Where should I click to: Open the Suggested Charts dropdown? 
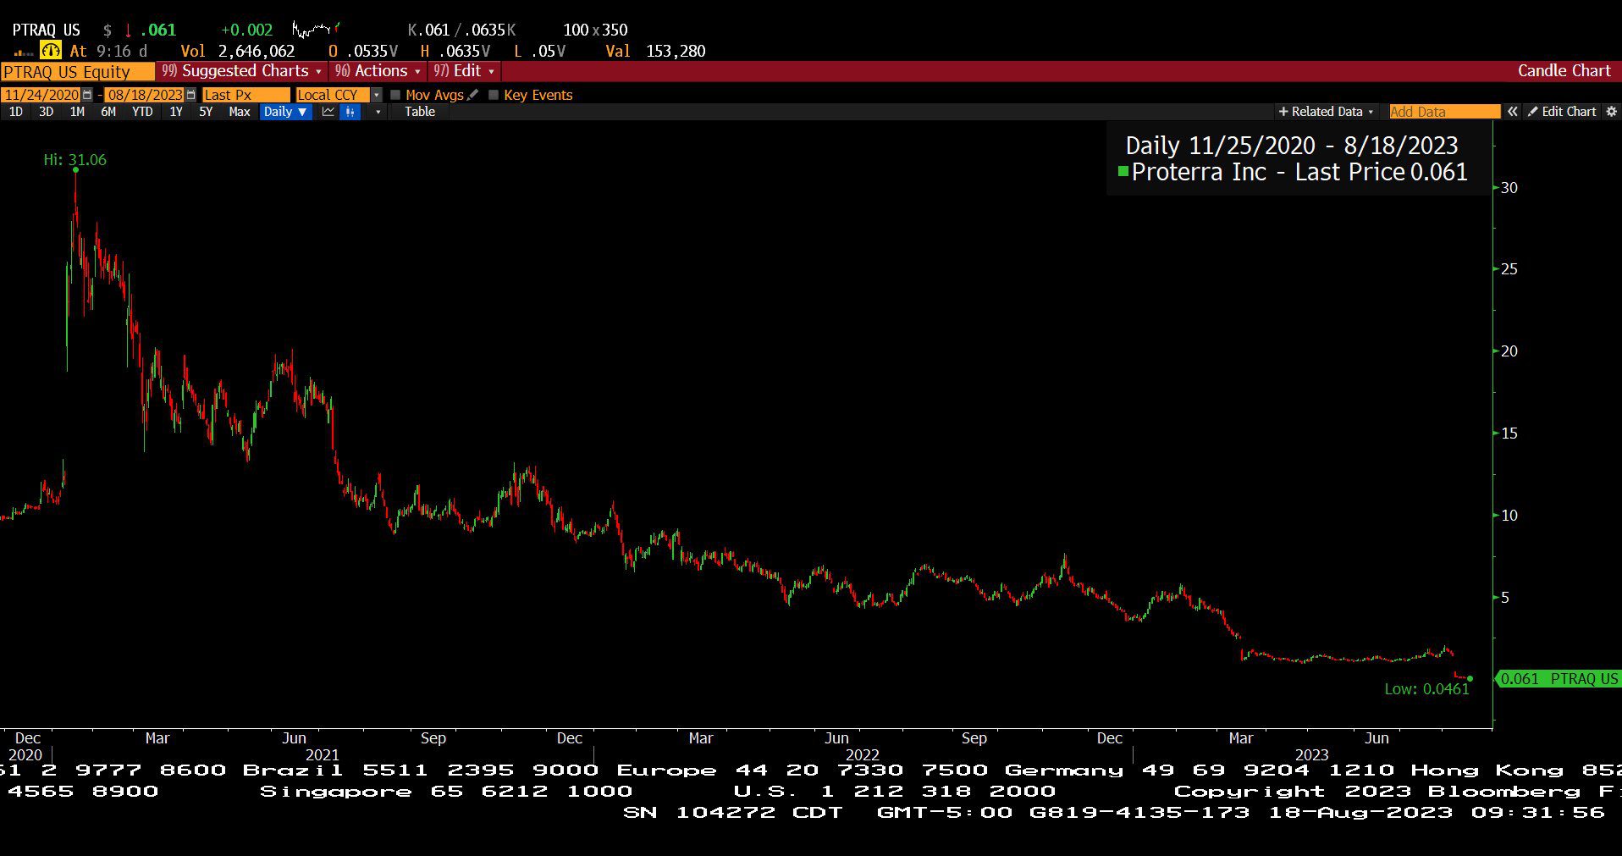tap(242, 71)
